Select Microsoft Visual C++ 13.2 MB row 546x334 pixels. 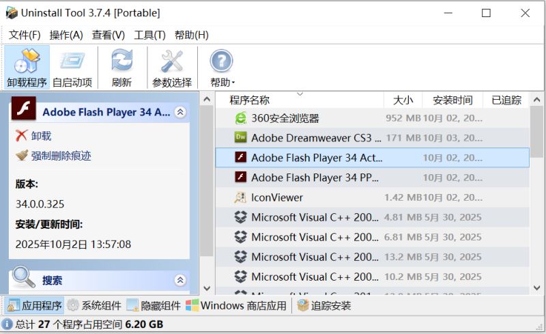point(372,257)
